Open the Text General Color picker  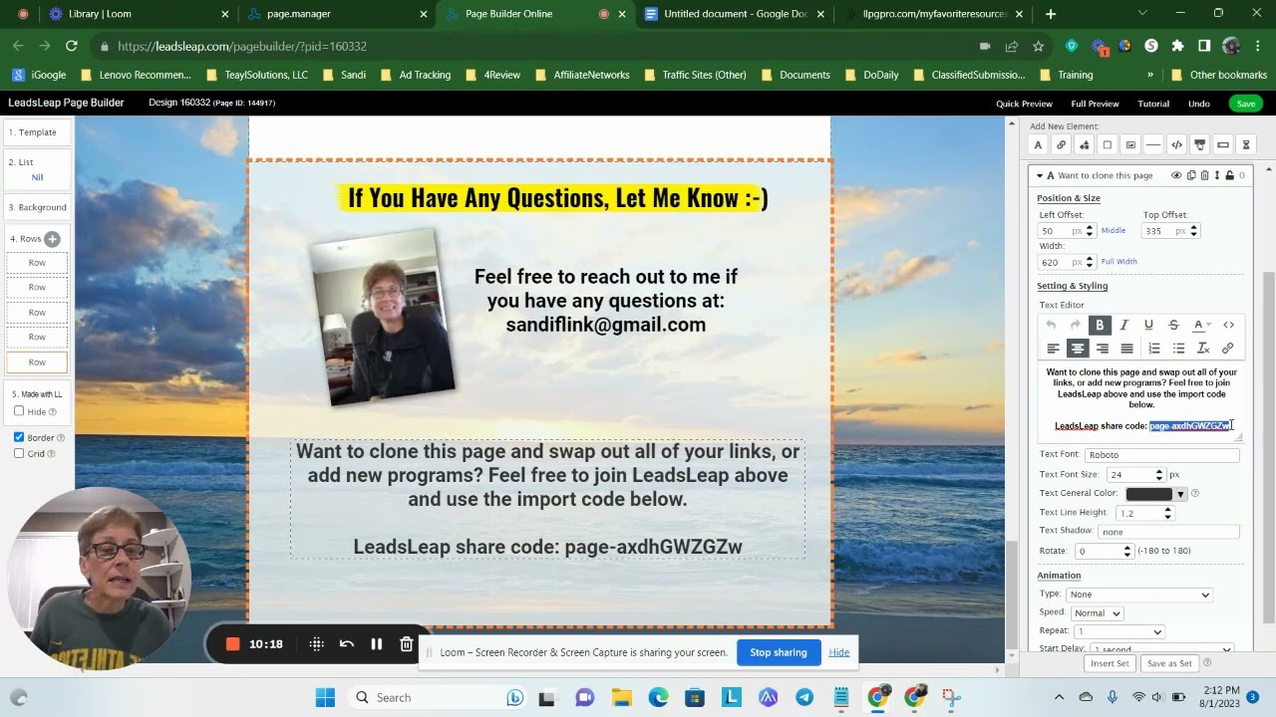[1155, 494]
